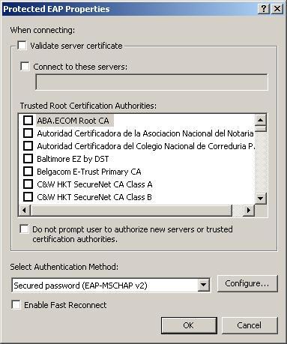Toggle Enable Fast Reconnect option

pyautogui.click(x=16, y=305)
